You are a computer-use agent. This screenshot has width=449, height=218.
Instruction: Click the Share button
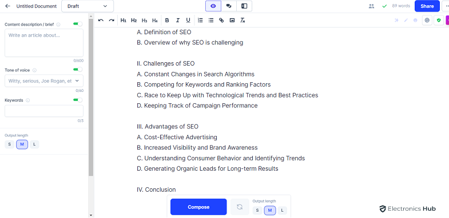tap(427, 6)
